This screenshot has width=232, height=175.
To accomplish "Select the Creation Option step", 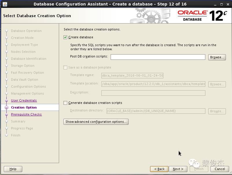I will click(24, 107).
